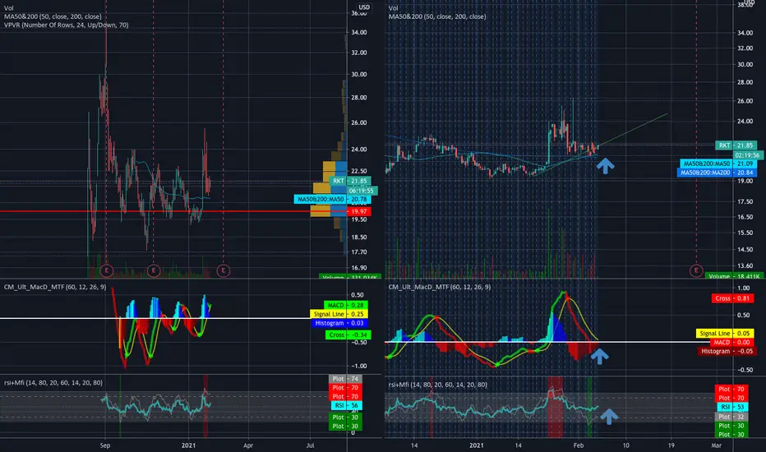Select MA50&200 legend on the left chart
This screenshot has height=452, width=766.
53,16
